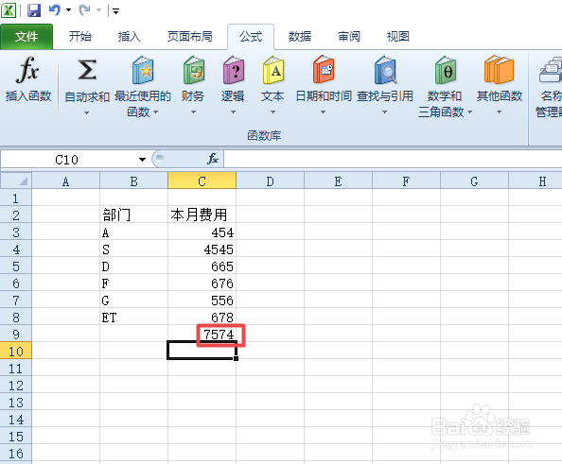Screen dimensions: 562x464
Task: Select row 9 header
Action: click(16, 334)
